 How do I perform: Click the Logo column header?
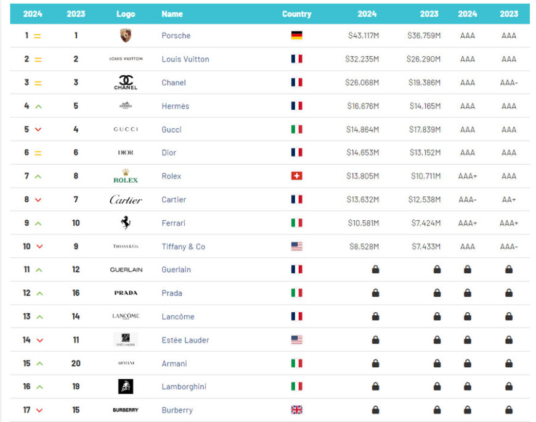point(126,14)
